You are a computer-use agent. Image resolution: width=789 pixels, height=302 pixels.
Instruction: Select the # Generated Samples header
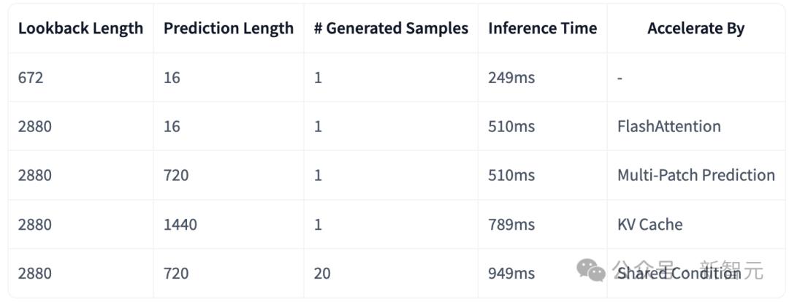coord(391,28)
